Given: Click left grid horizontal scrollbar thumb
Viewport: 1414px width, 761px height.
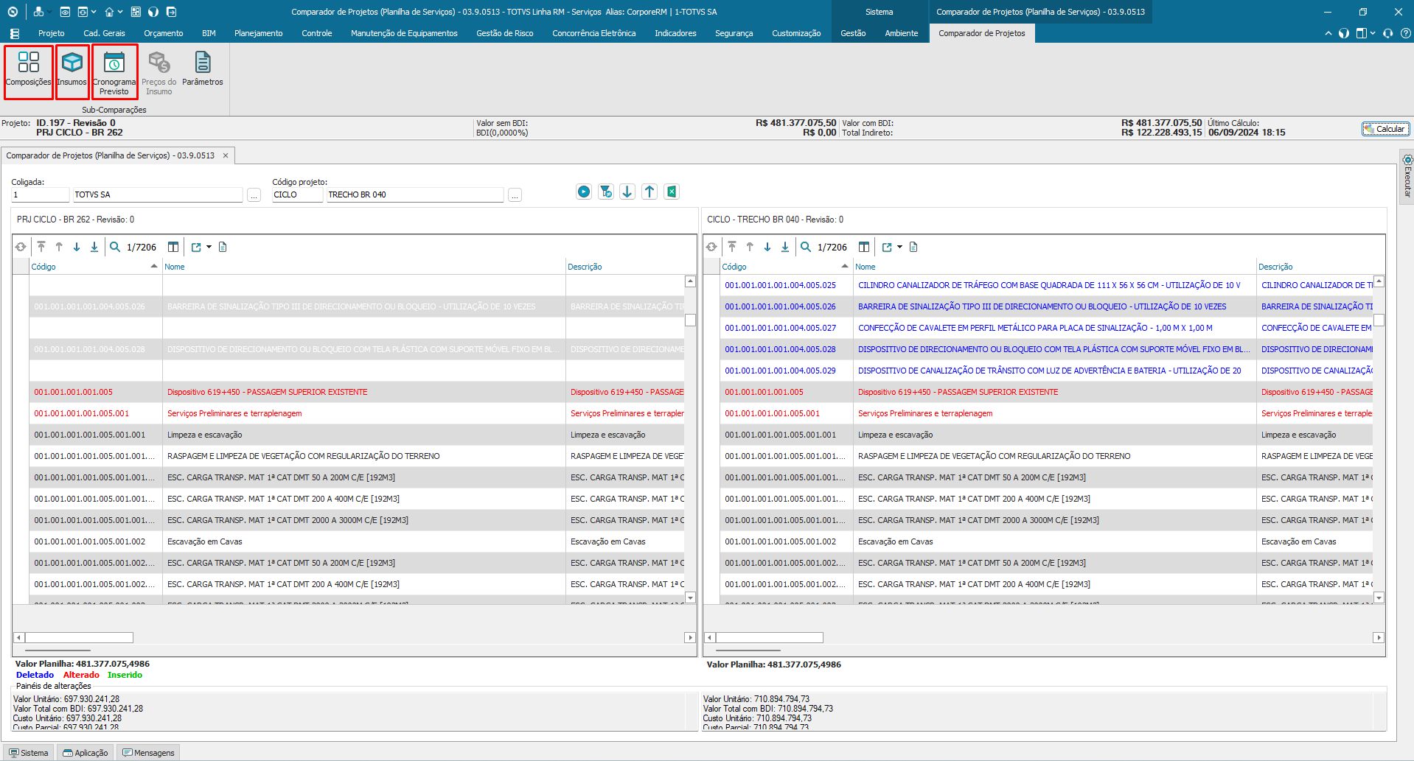Looking at the screenshot, I should [79, 637].
